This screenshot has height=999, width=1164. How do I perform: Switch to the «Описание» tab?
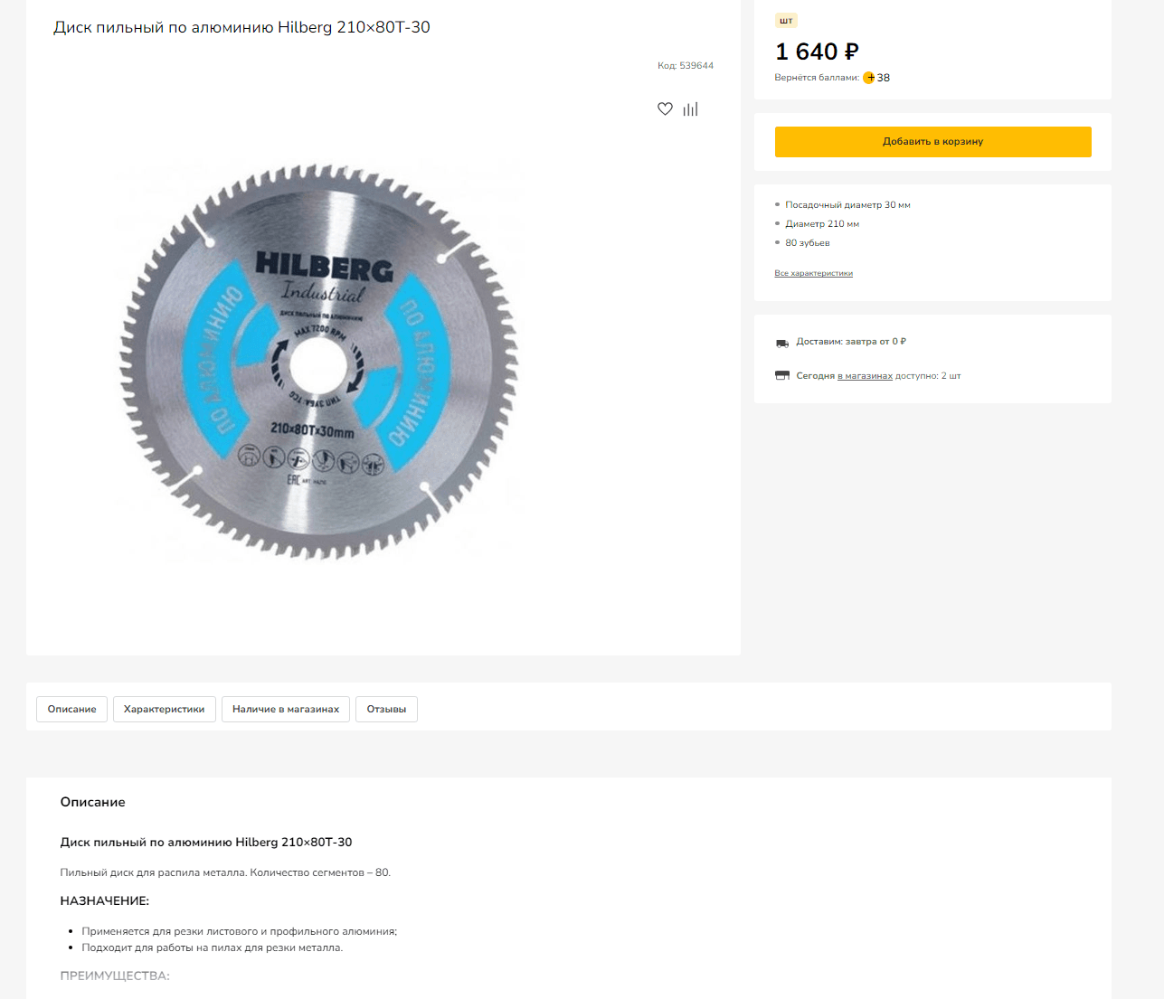[72, 710]
